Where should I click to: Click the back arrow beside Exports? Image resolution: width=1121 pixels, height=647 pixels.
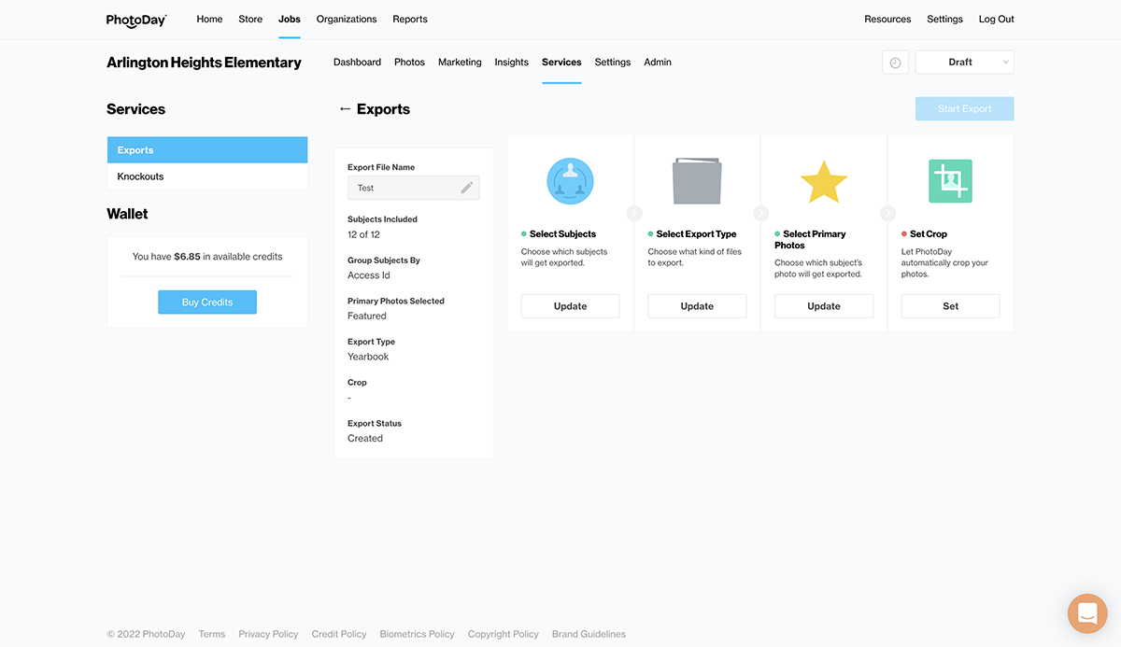pos(345,109)
